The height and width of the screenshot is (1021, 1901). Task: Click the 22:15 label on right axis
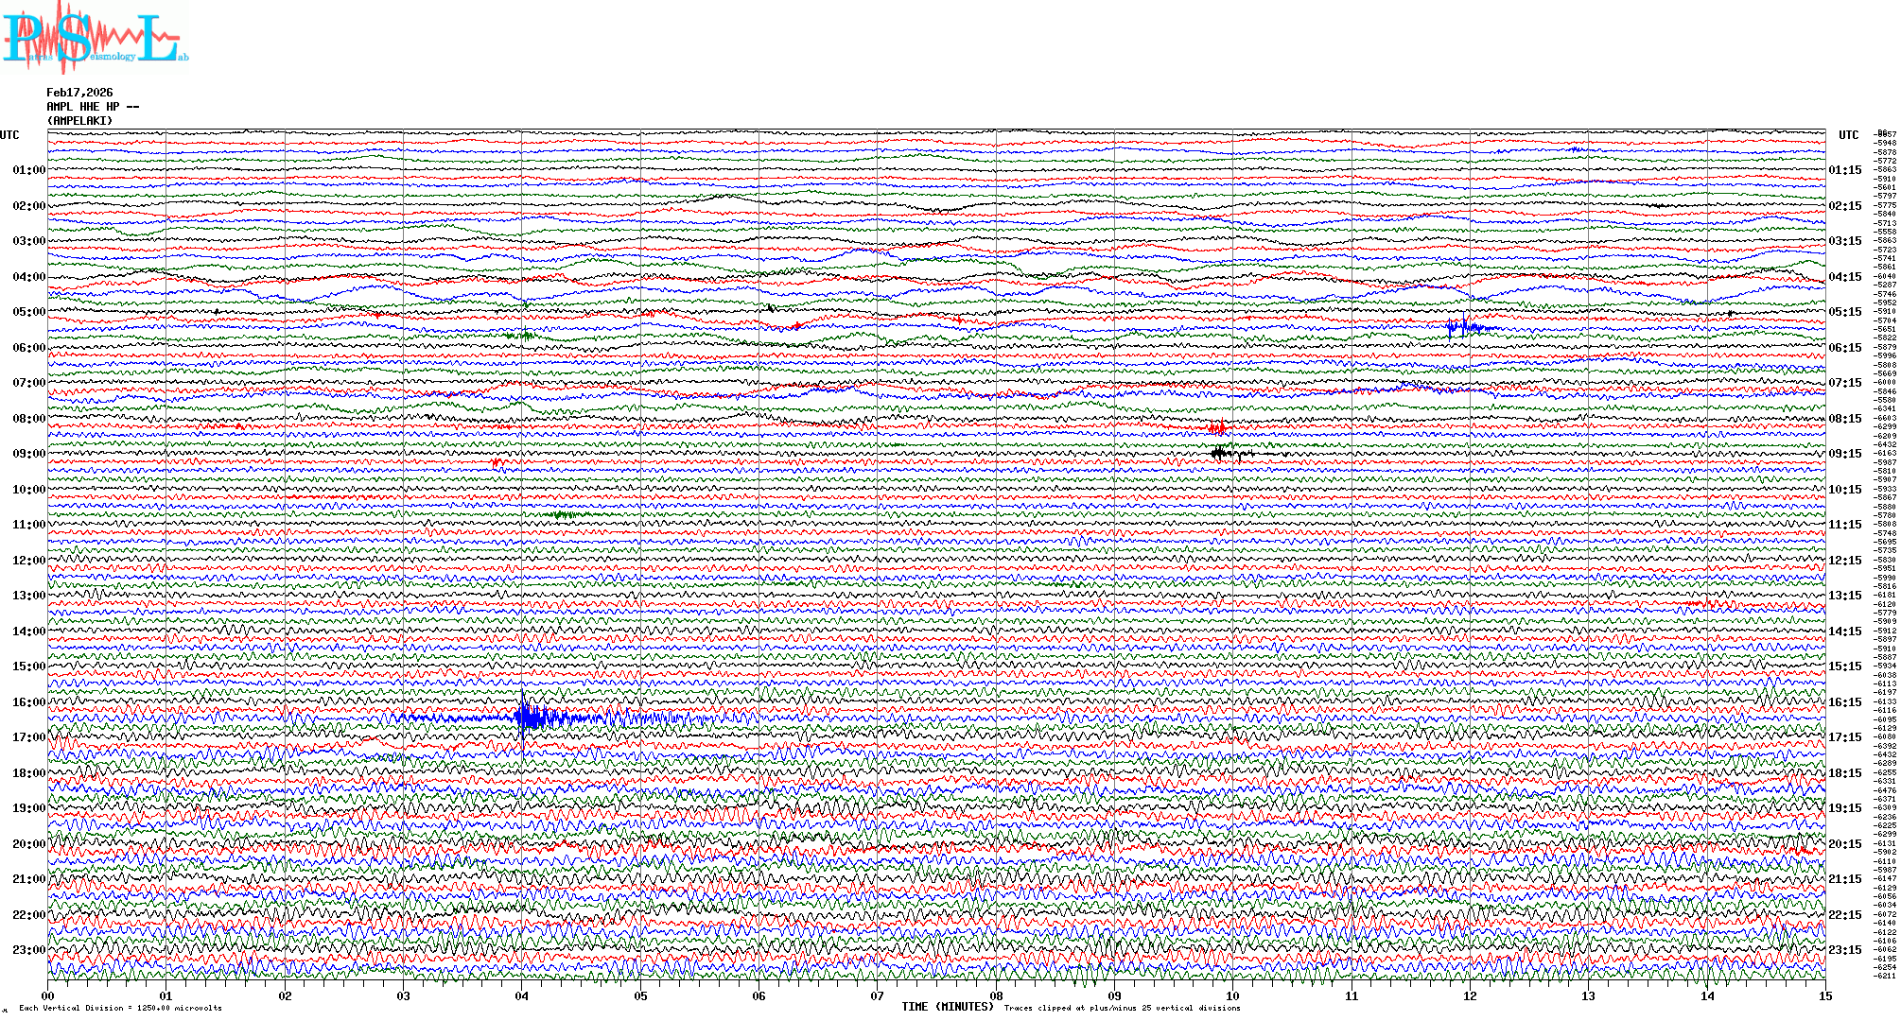pos(1844,915)
